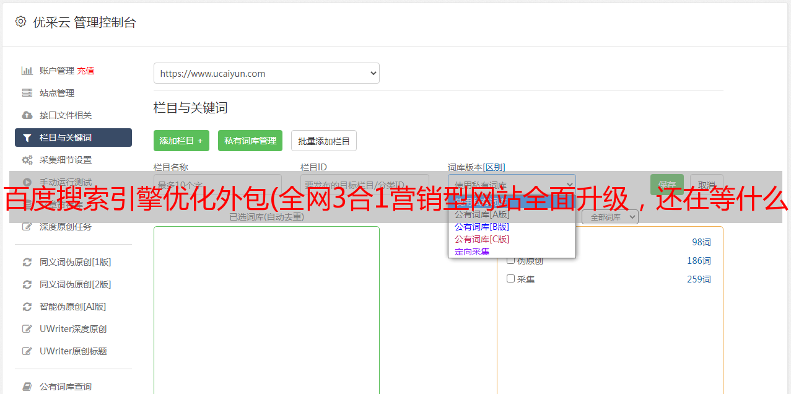Click the green 保存 button
791x394 pixels.
point(667,185)
